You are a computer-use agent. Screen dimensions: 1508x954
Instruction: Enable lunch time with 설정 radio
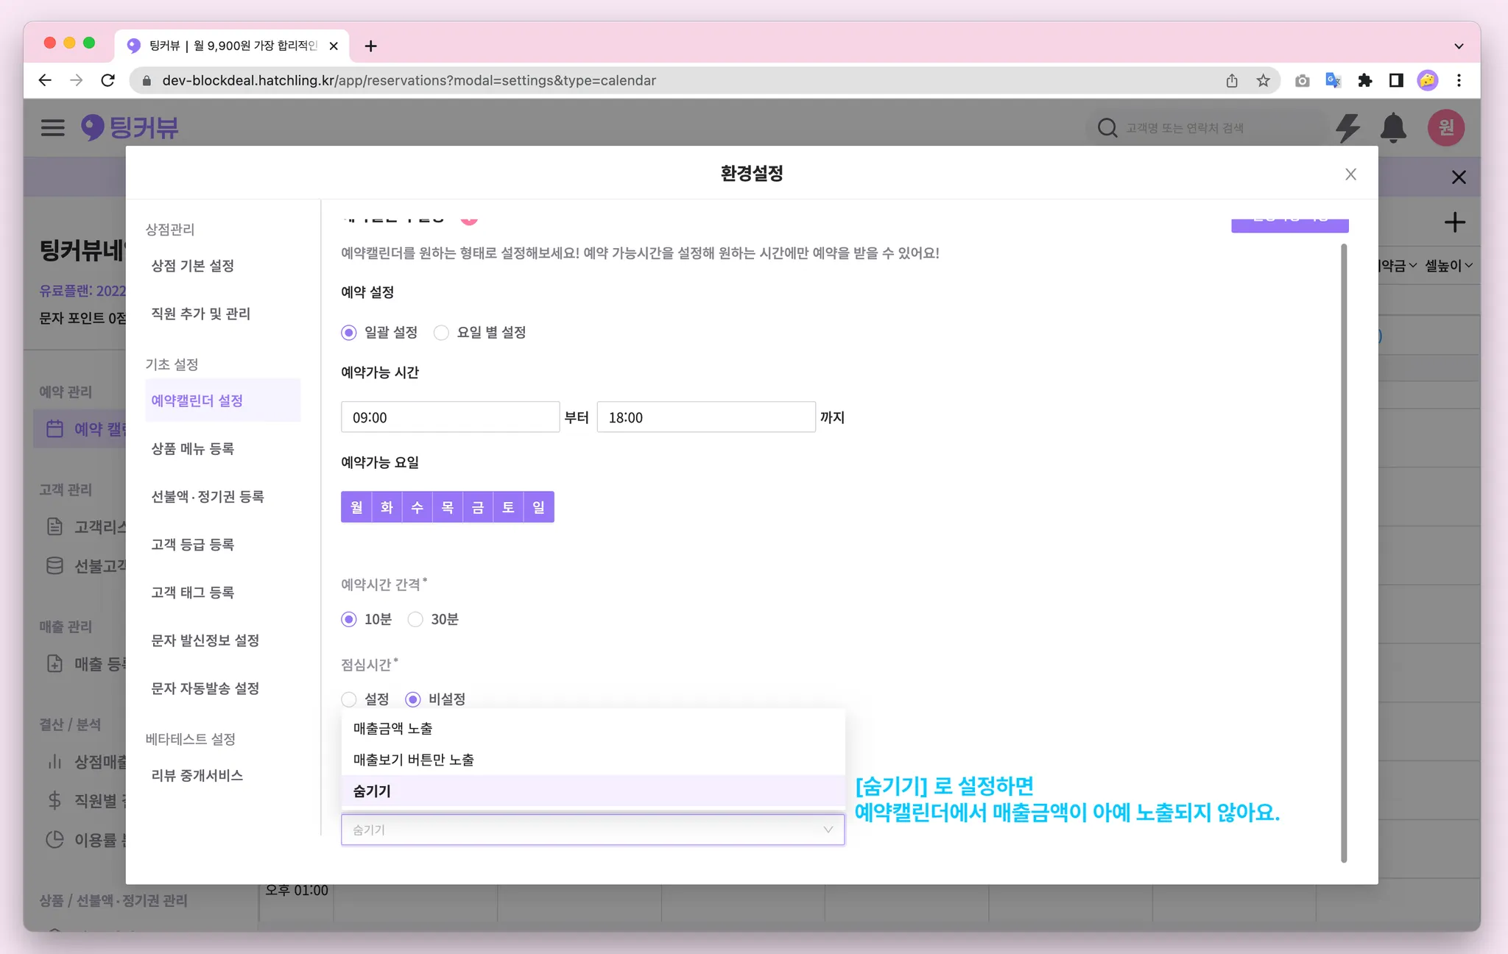[x=349, y=699]
